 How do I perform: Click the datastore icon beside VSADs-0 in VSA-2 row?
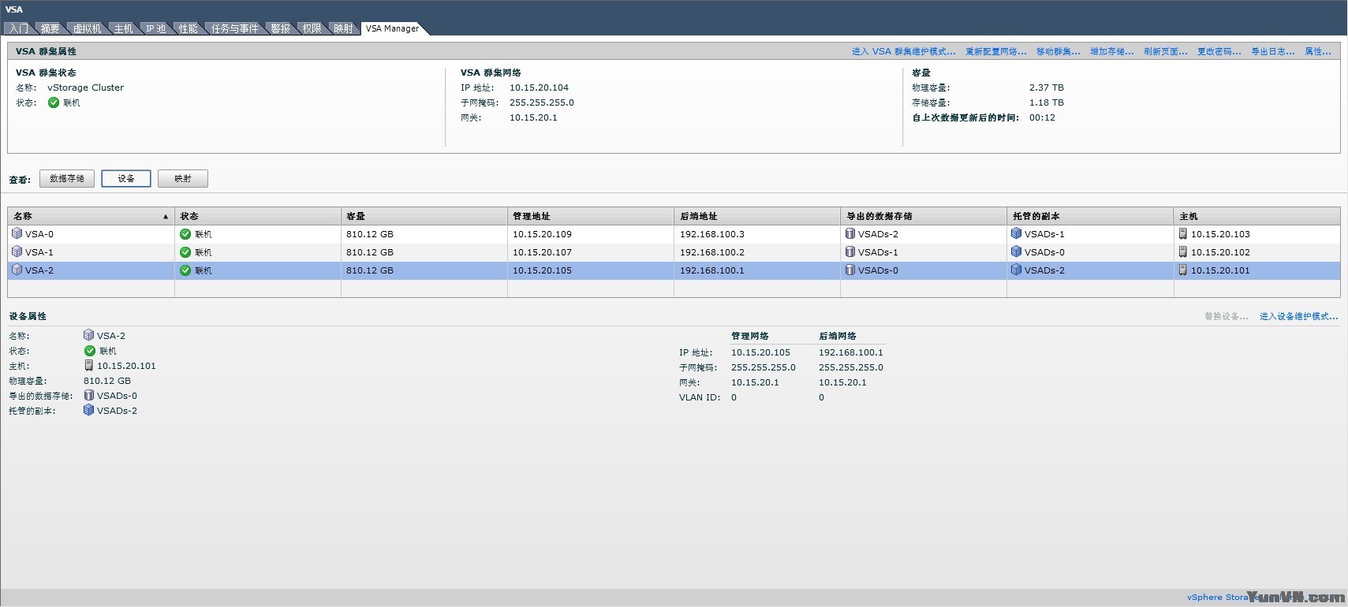point(850,270)
